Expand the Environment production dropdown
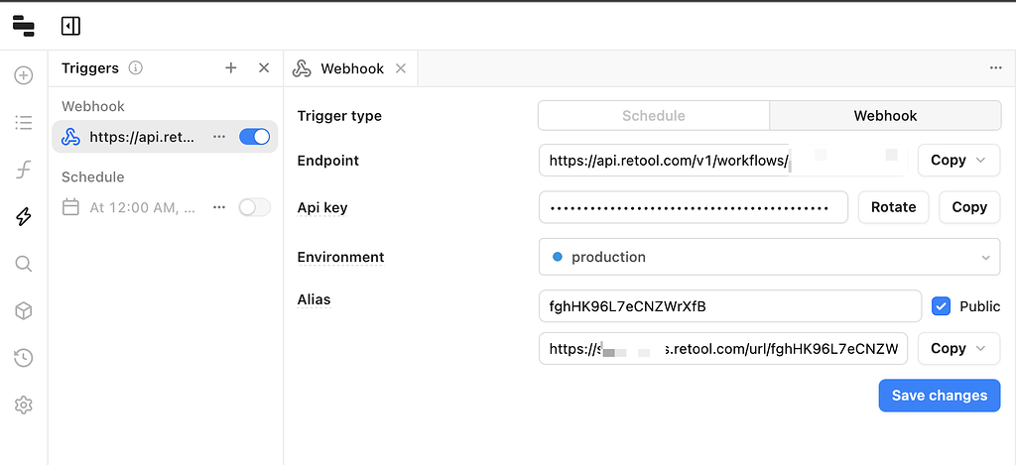 point(769,257)
